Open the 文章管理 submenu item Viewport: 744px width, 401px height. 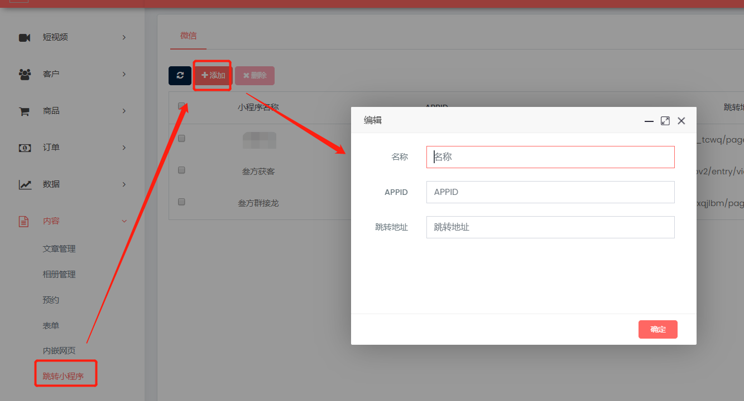[59, 249]
